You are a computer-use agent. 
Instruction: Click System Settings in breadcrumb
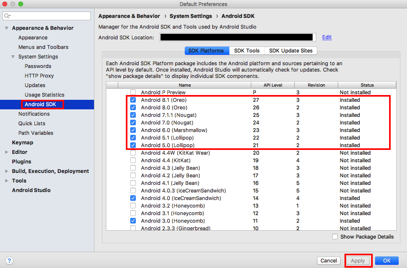pos(191,16)
